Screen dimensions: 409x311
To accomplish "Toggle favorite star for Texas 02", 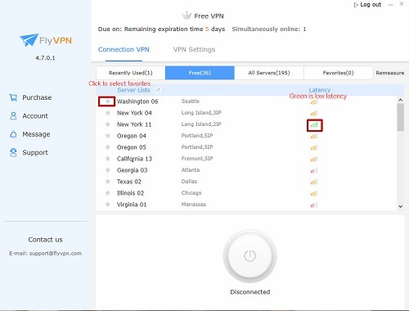I will pyautogui.click(x=108, y=182).
